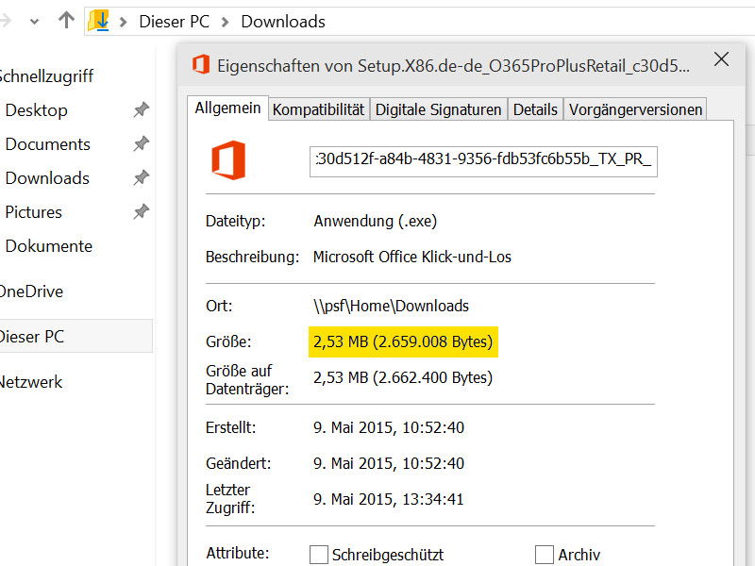Image resolution: width=755 pixels, height=566 pixels.
Task: Click the Microsoft Office Klick-und-Los description
Action: (412, 257)
